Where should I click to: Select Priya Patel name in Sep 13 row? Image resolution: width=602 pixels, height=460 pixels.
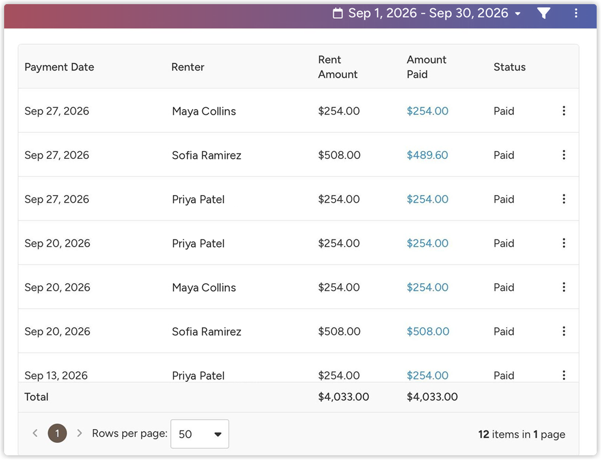[198, 376]
